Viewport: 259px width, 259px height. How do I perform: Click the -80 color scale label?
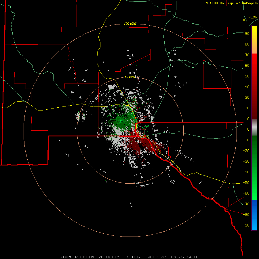(x=246, y=215)
